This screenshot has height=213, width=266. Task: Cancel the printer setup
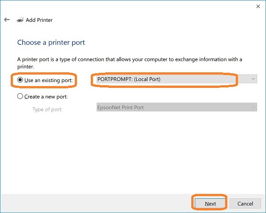point(245,203)
